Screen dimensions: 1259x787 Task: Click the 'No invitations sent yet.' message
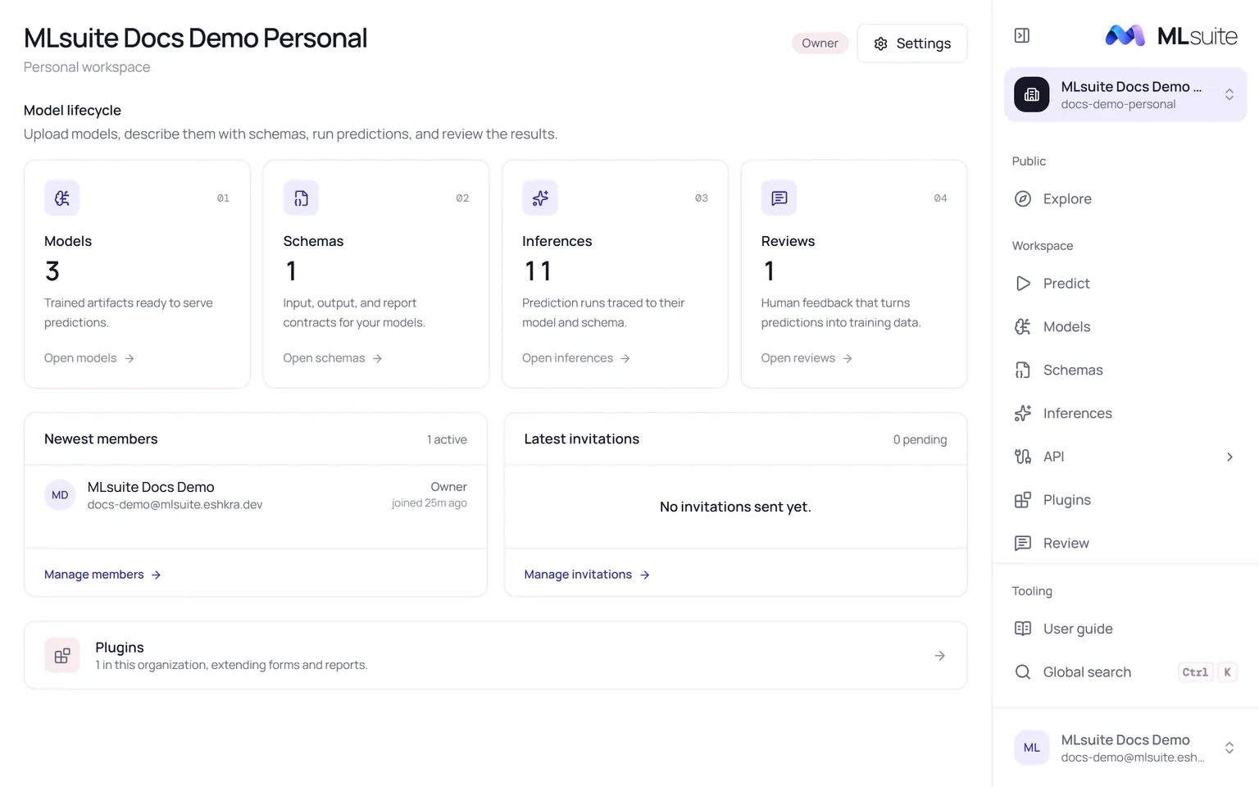[x=735, y=507]
